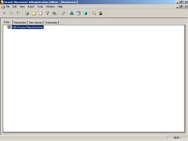188x141 pixels.
Task: Open the Summaries tab
Action: 51,23
